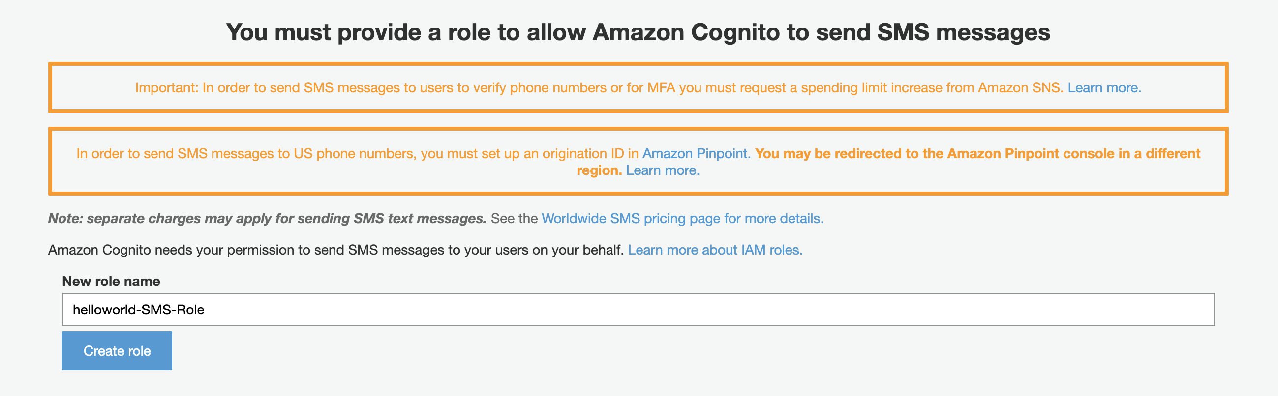The image size is (1278, 396).
Task: Select the helloworld-SMS-Role text in field
Action: pos(138,310)
